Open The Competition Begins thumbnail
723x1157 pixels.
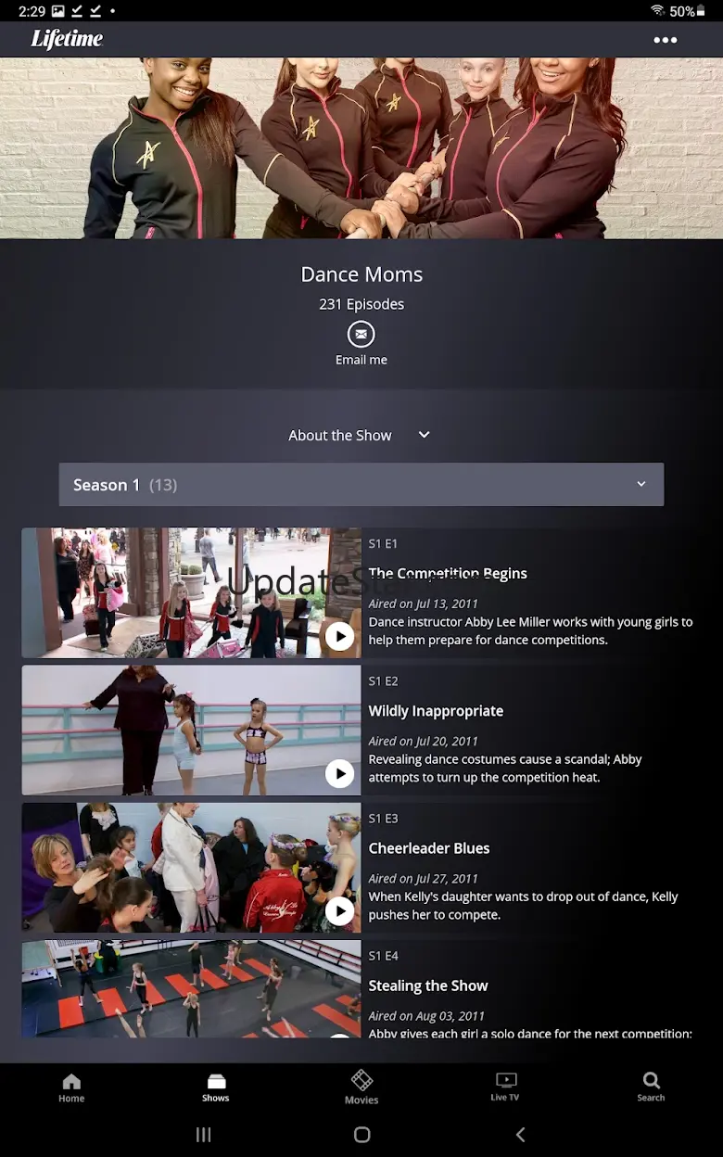(x=192, y=593)
